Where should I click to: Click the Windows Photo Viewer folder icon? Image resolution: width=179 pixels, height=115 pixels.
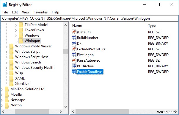pos(11,46)
